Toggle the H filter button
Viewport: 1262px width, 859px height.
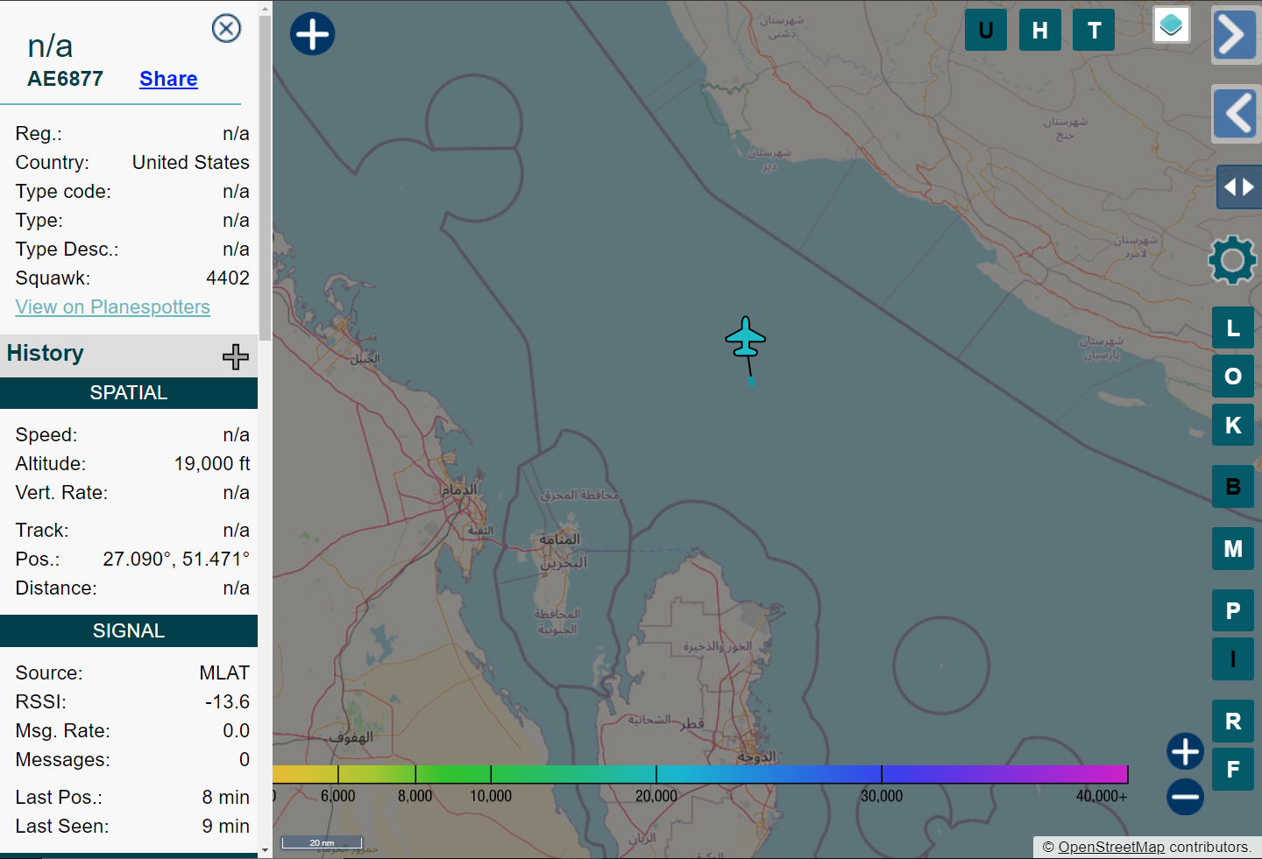coord(1040,31)
